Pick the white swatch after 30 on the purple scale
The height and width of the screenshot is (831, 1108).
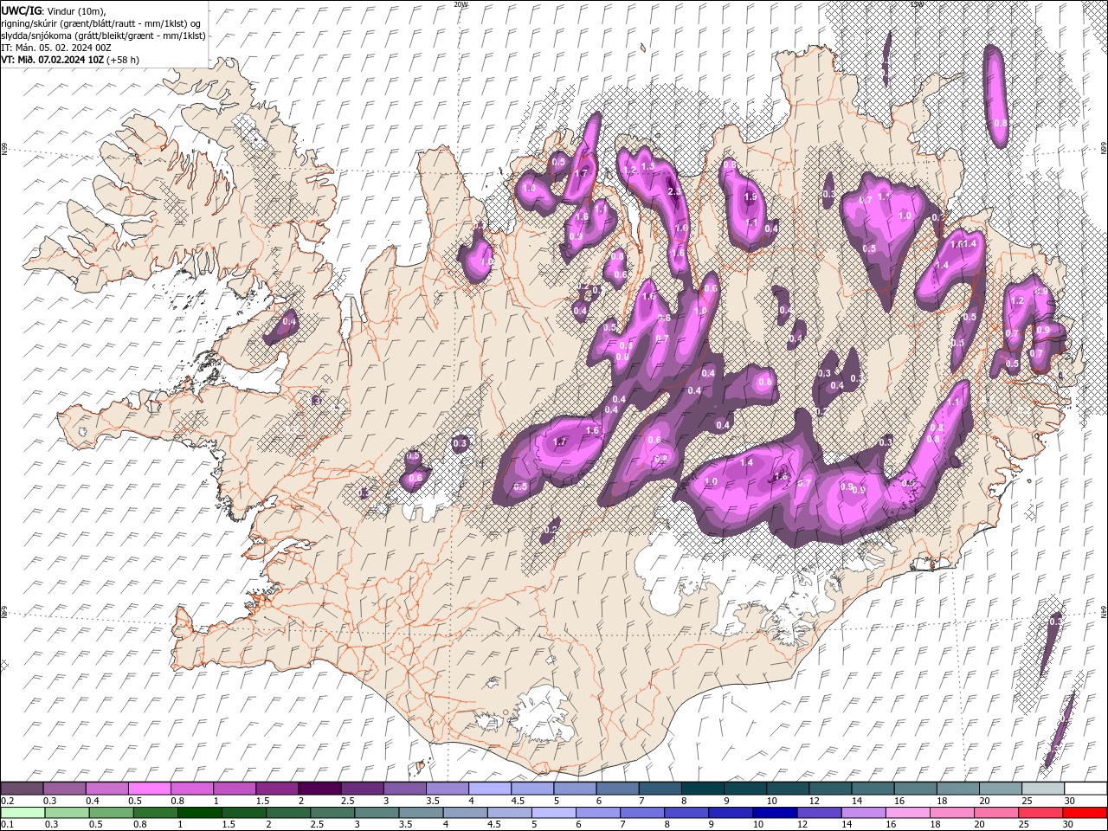click(1085, 789)
